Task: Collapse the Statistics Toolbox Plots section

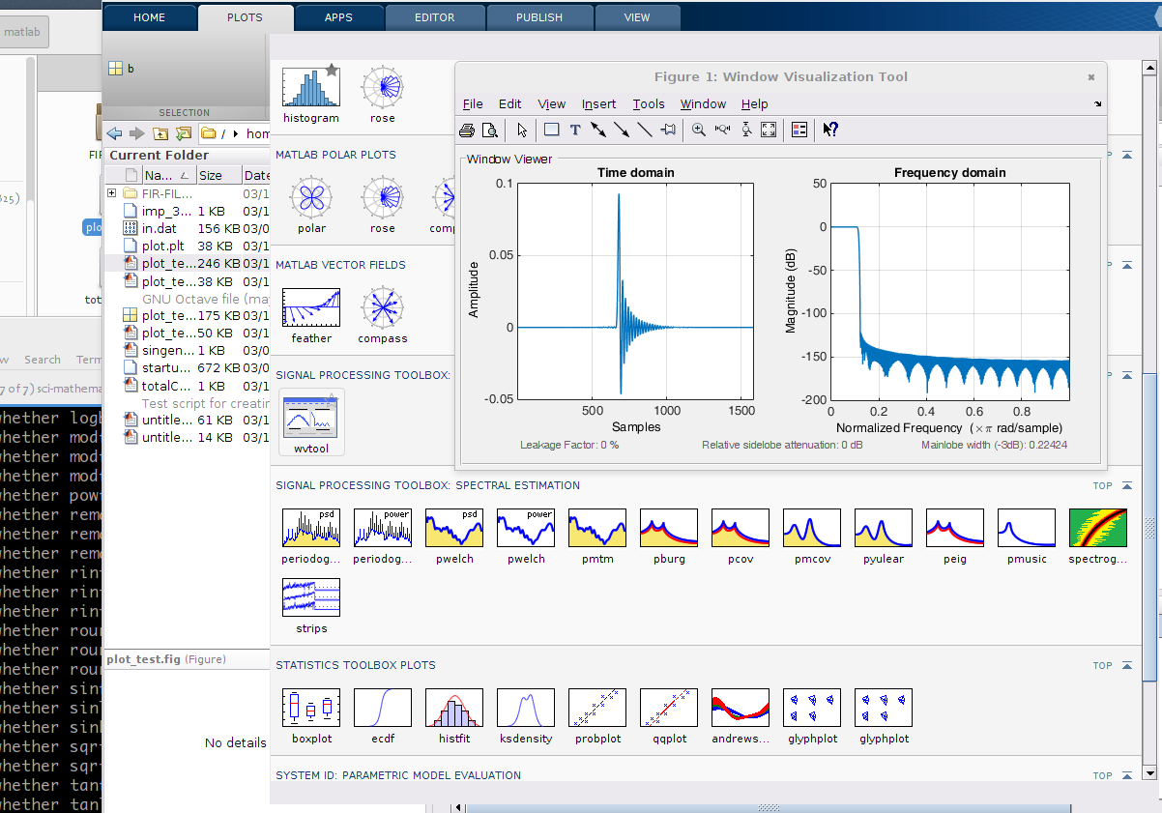Action: pos(1127,666)
